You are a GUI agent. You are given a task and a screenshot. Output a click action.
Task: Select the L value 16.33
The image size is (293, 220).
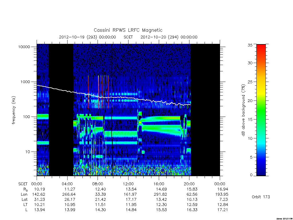click(x=192, y=210)
